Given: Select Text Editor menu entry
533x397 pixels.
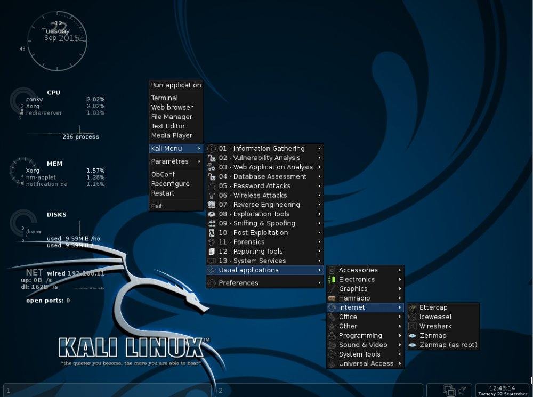Looking at the screenshot, I should 176,126.
